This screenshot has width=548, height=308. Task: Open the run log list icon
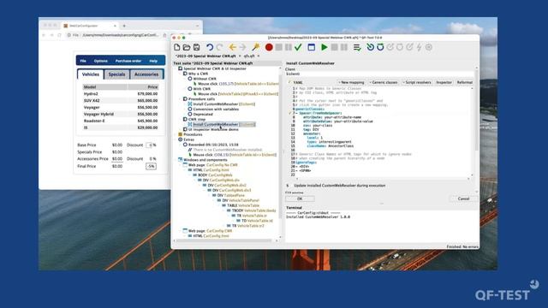(x=357, y=47)
